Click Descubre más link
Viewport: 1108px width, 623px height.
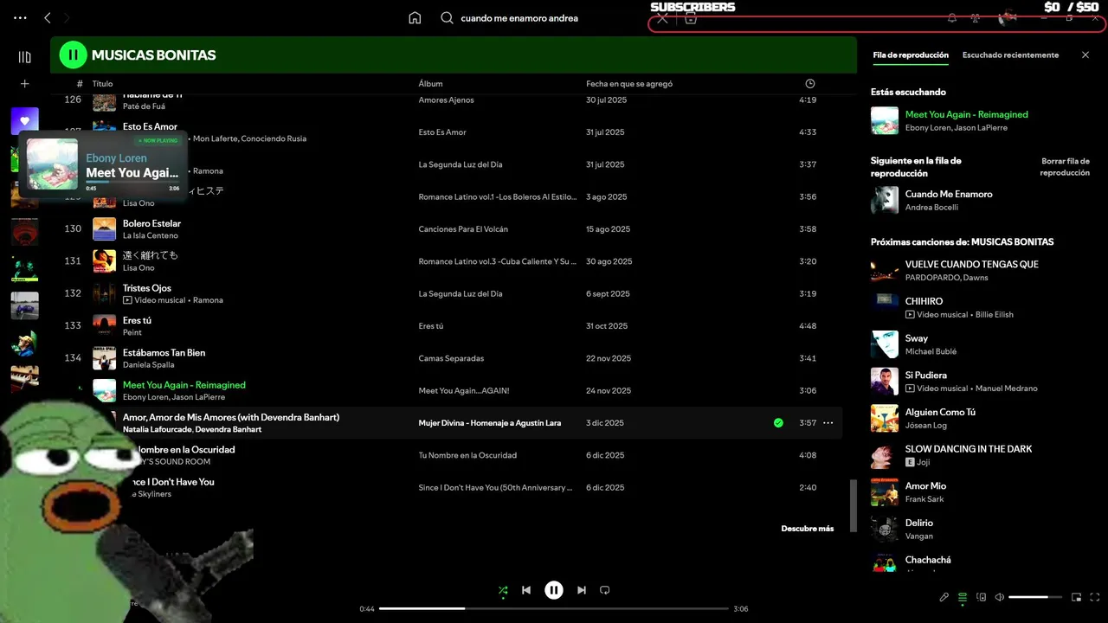[x=807, y=529]
